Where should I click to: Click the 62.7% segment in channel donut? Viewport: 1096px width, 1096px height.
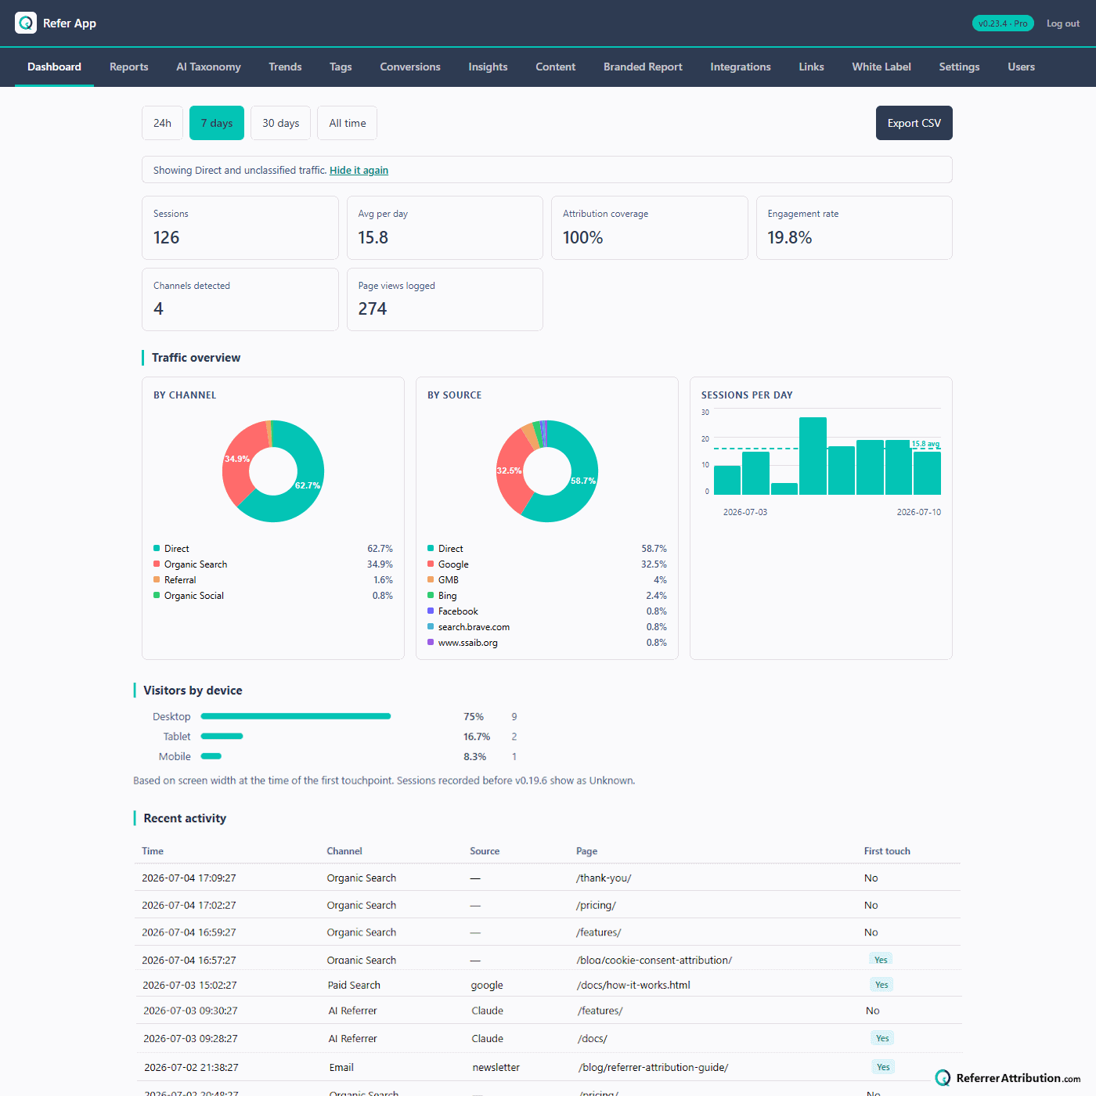[308, 485]
